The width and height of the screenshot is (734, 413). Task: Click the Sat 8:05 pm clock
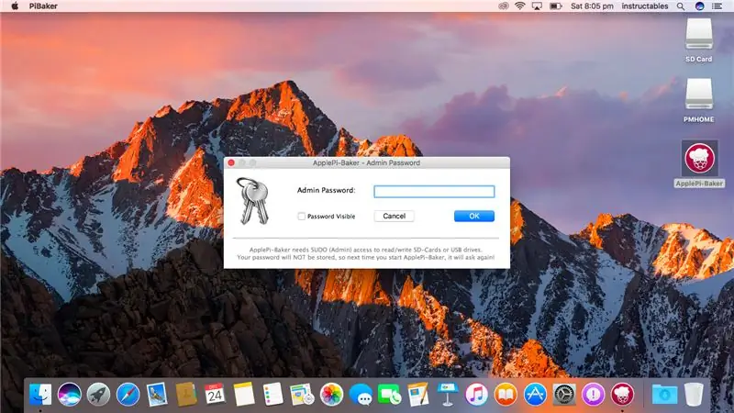592,6
